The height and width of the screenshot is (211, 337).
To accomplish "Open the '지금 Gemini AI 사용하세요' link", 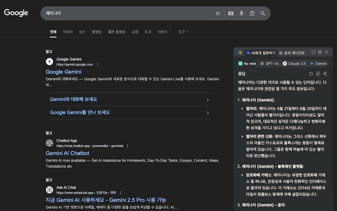I will (x=106, y=200).
